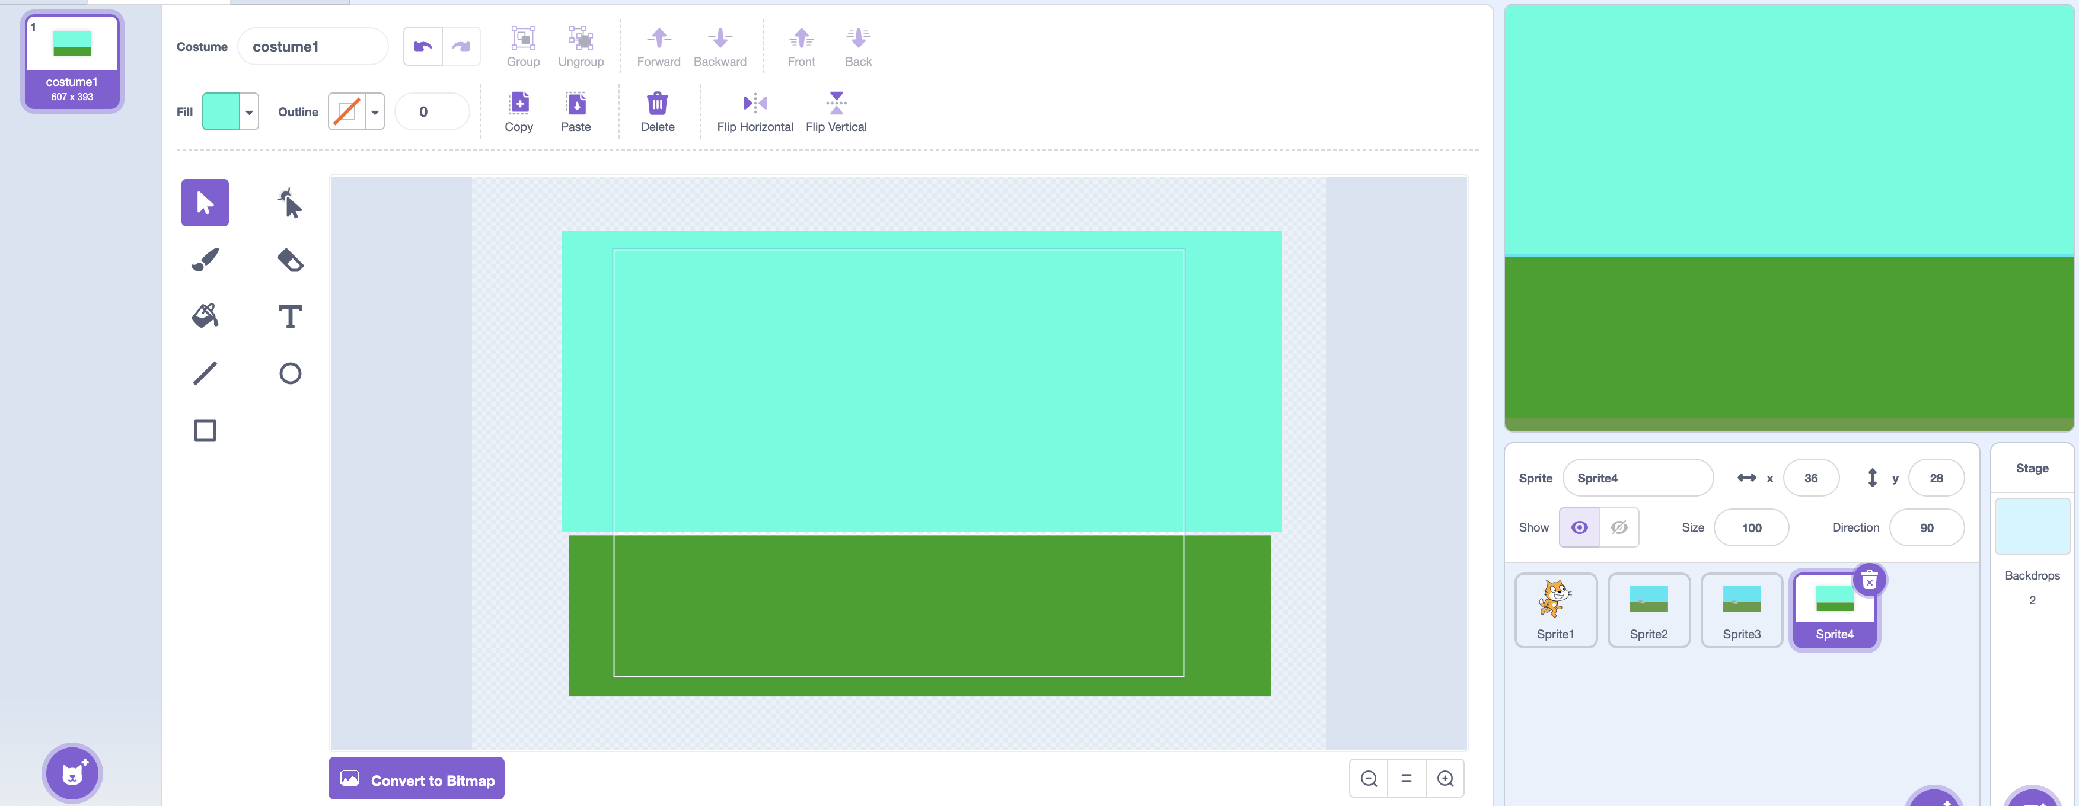
Task: Click the undo arrow button
Action: point(422,47)
